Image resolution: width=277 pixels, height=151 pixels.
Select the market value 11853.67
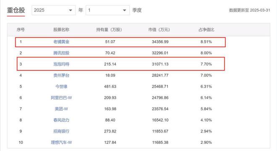(x=160, y=131)
